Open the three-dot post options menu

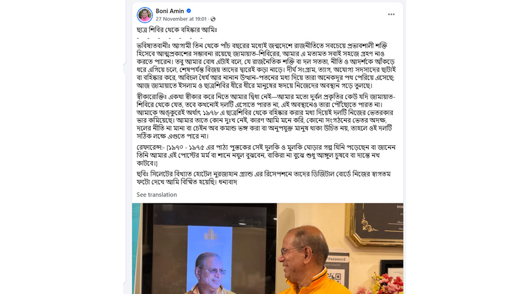click(391, 15)
